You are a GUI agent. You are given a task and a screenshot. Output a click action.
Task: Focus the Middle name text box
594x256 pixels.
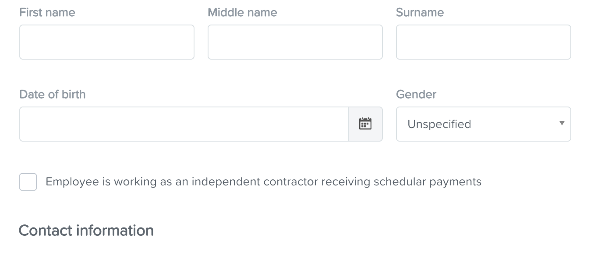tap(295, 42)
